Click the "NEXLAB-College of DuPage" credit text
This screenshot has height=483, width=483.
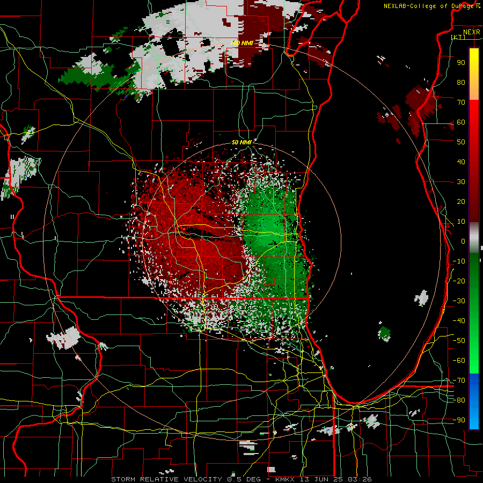(x=429, y=6)
